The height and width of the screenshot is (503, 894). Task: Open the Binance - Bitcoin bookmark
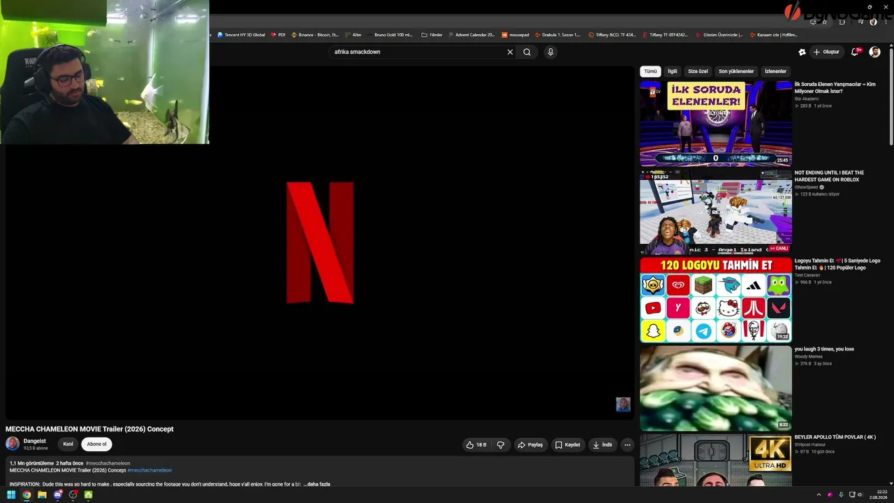[315, 35]
